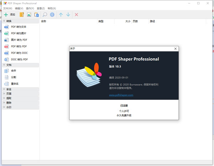214x166 pixels.
Task: Sort by 路径 column header
Action: (x=177, y=21)
